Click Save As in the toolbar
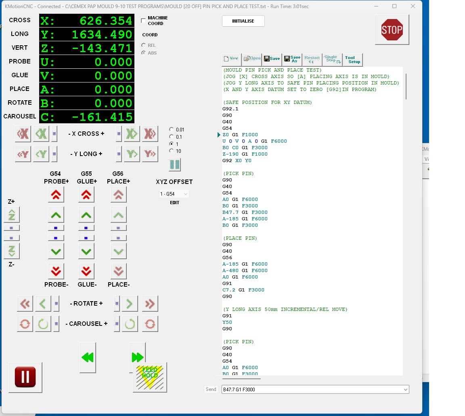The image size is (465, 416). 292,59
